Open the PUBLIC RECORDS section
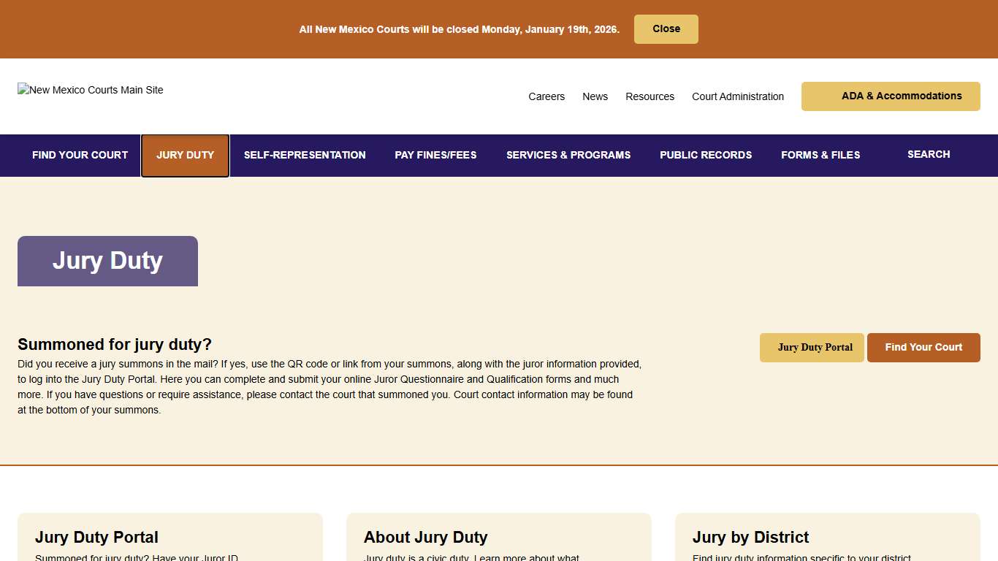The image size is (998, 561). coord(706,155)
